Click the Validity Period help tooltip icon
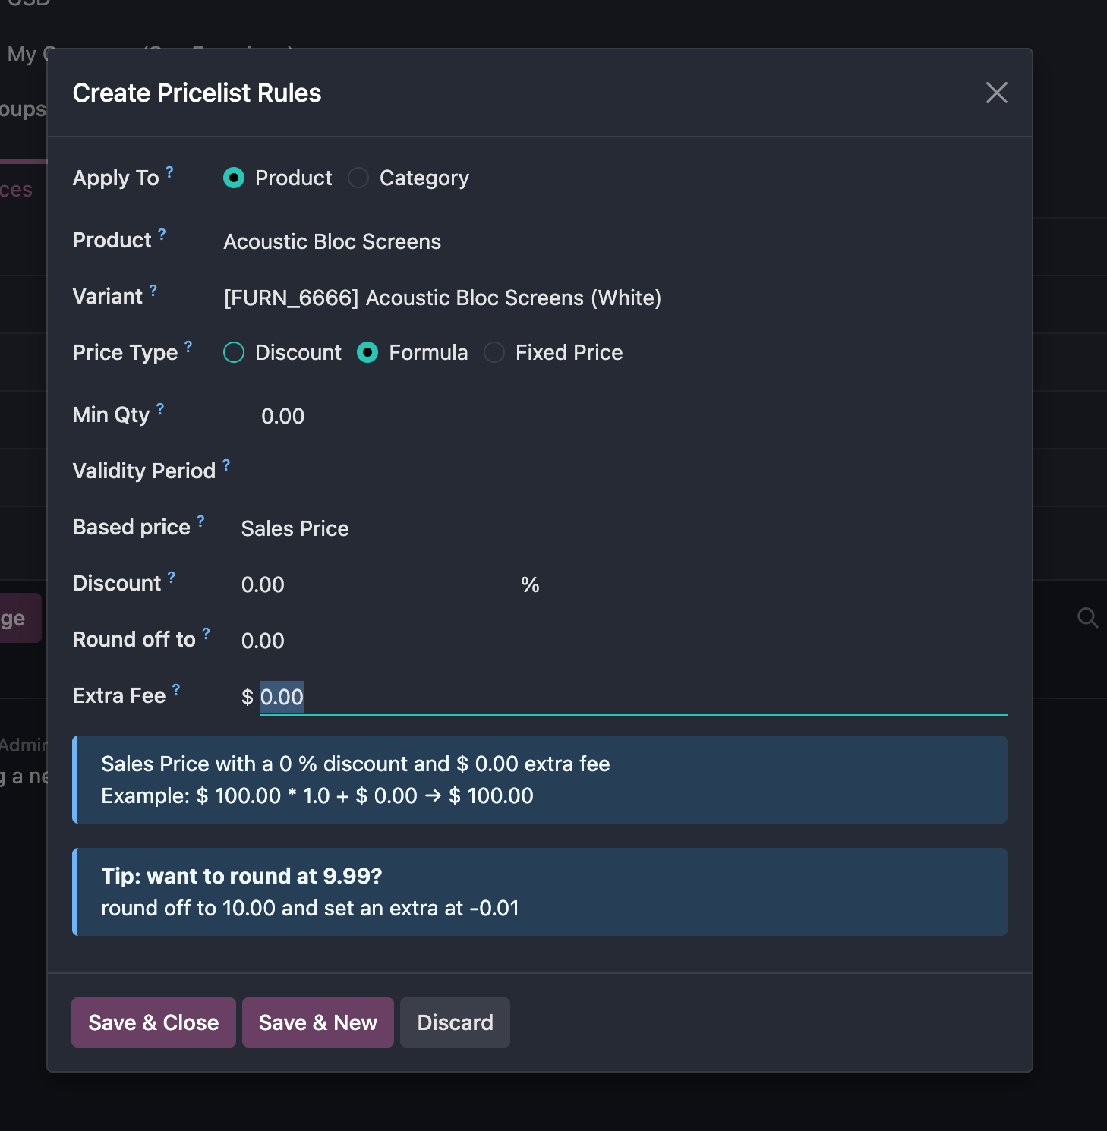 coord(226,465)
